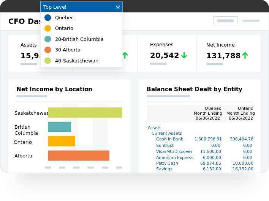Click the Alberta orange bar

79,156
